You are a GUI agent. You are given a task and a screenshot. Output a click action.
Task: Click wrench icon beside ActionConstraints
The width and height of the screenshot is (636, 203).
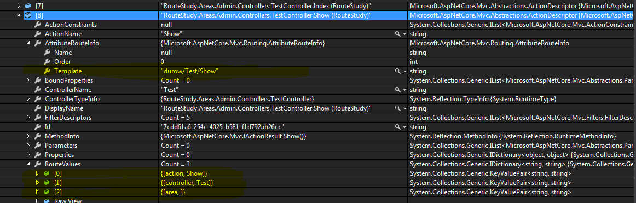pyautogui.click(x=38, y=25)
